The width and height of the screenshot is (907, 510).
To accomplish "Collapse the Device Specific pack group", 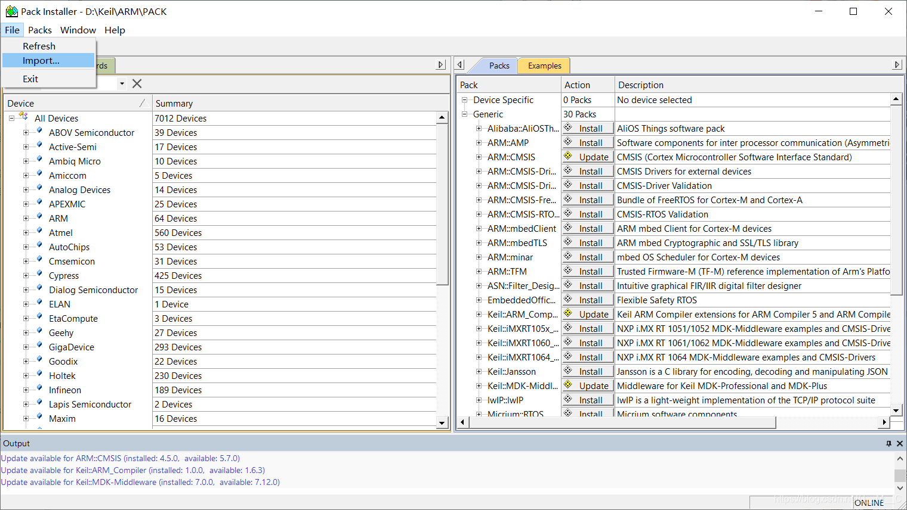I will click(x=464, y=100).
